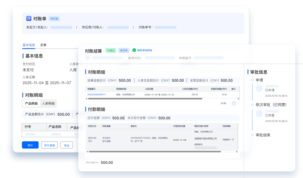
Task: Go to previous page in 对账明细 pagination
Action: coord(229,103)
